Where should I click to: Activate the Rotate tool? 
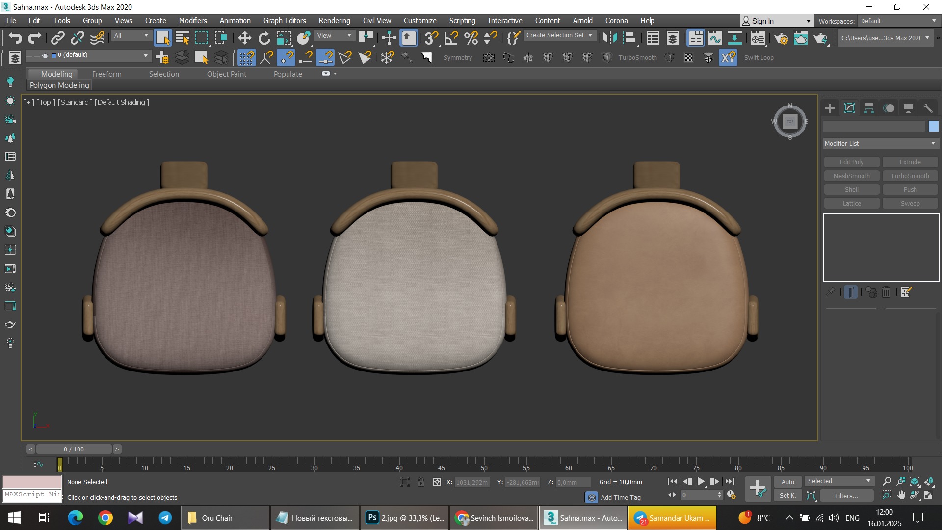(x=264, y=38)
